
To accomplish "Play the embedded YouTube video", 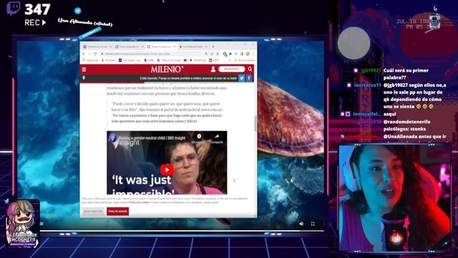I will tap(167, 170).
